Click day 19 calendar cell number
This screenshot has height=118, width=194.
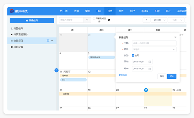pos(89,90)
